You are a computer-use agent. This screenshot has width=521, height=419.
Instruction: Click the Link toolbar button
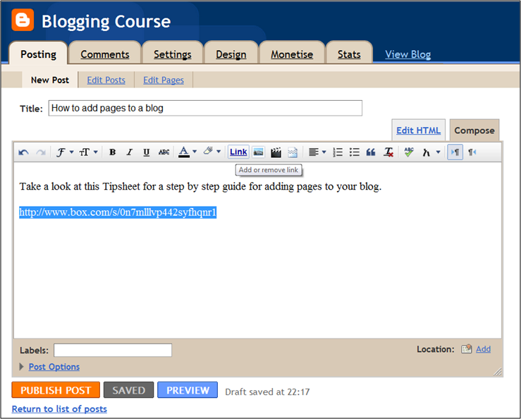(x=238, y=152)
